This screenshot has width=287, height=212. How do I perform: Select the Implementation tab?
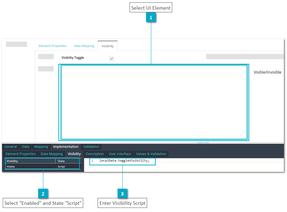tap(66, 146)
